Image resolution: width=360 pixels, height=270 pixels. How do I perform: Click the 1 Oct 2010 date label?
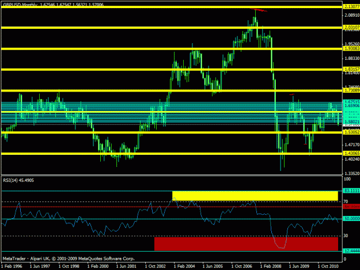coord(328,266)
